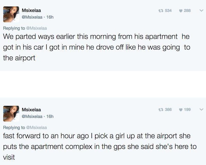
Task: Open the tweet text starting "We parted ways"
Action: click(x=96, y=48)
